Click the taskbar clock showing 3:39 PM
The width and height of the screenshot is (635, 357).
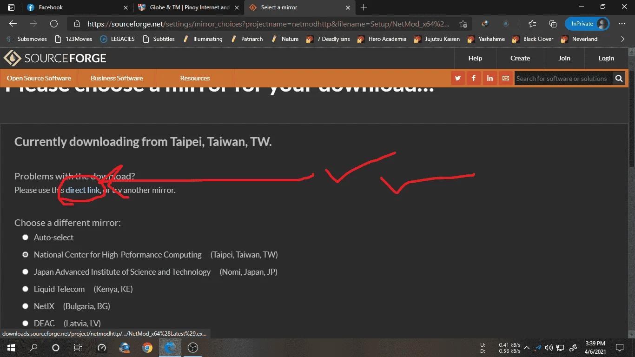pyautogui.click(x=594, y=348)
